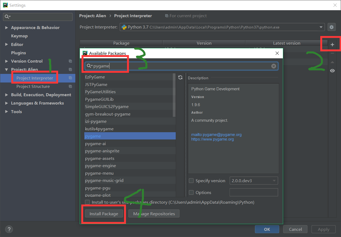Select pygame-ai in the package list
The width and height of the screenshot is (341, 237).
coord(130,143)
